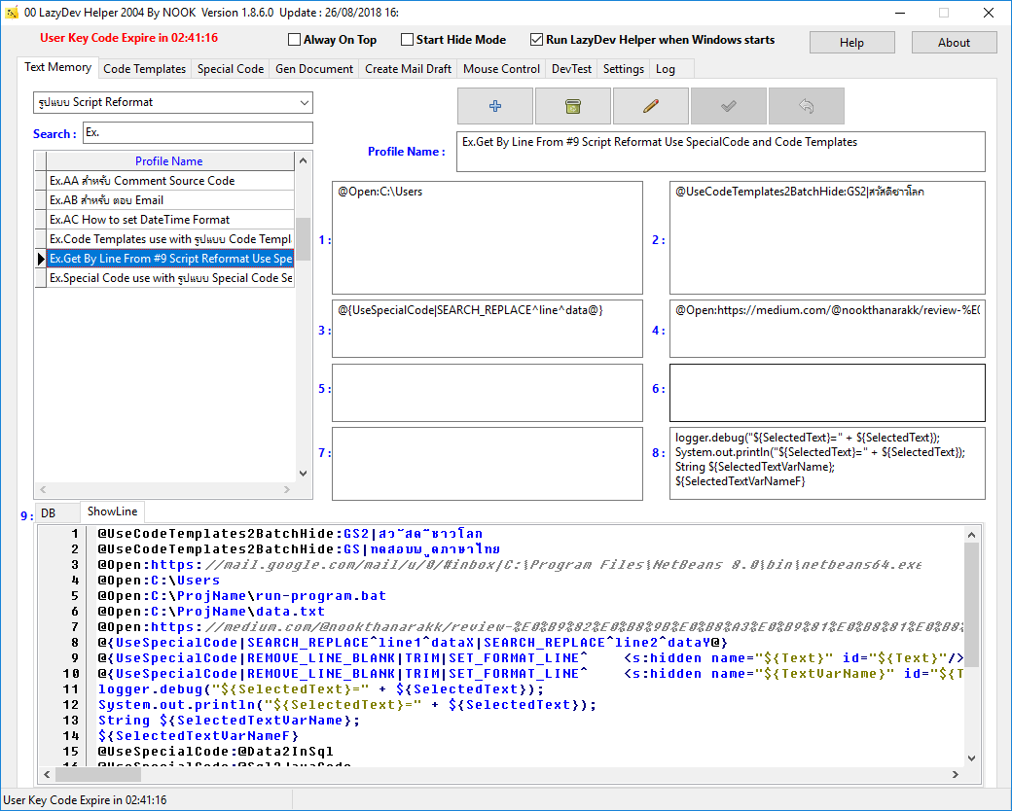The width and height of the screenshot is (1012, 811).
Task: Click code line 4 @Open:C:\Users
Action: click(159, 580)
